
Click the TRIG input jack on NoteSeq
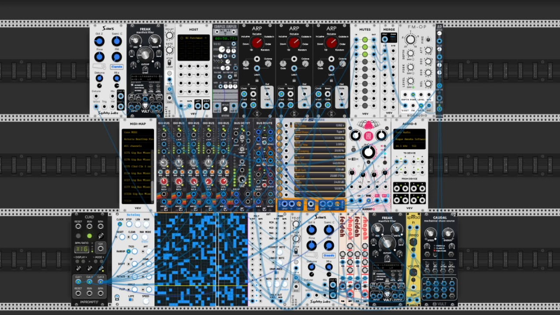tap(129, 251)
